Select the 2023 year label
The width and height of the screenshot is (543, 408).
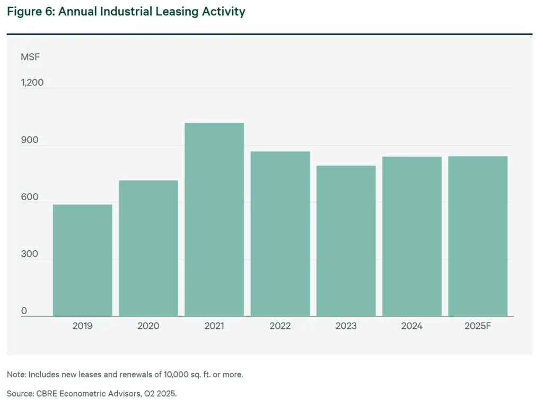pyautogui.click(x=346, y=326)
